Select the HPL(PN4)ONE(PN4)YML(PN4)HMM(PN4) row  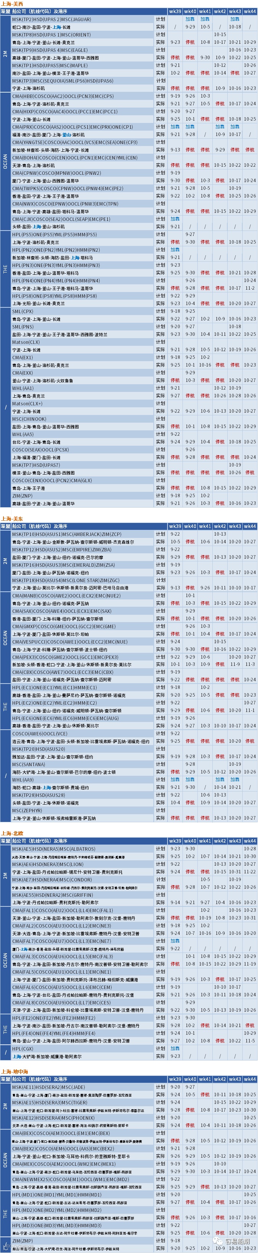click(x=82, y=280)
